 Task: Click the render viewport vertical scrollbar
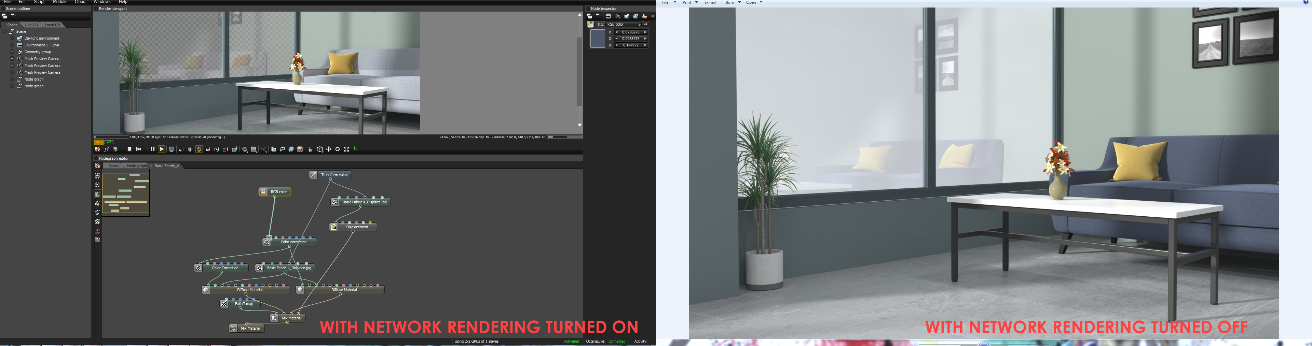[579, 71]
